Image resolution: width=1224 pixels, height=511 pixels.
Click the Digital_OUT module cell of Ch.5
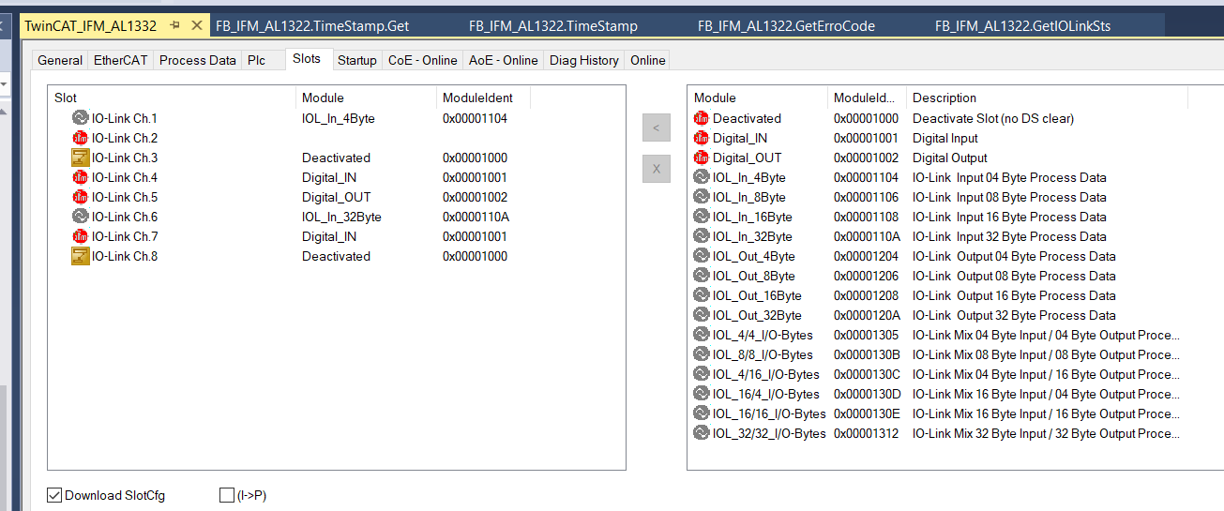[x=336, y=197]
